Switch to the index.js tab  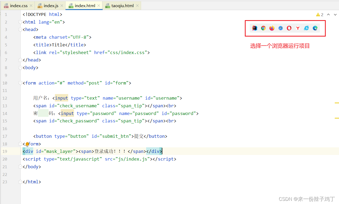[50, 6]
